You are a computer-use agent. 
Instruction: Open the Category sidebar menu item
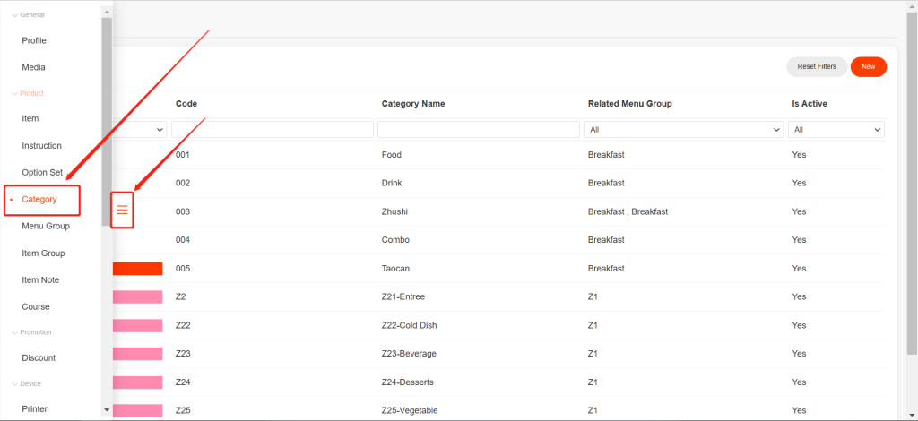point(39,199)
